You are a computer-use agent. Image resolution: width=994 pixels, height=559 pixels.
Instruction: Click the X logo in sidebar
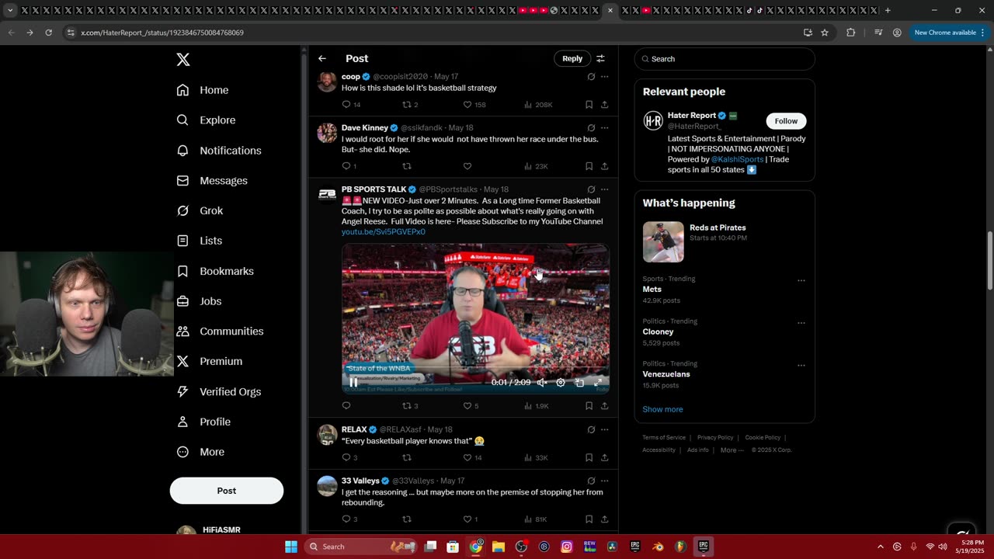click(x=183, y=60)
